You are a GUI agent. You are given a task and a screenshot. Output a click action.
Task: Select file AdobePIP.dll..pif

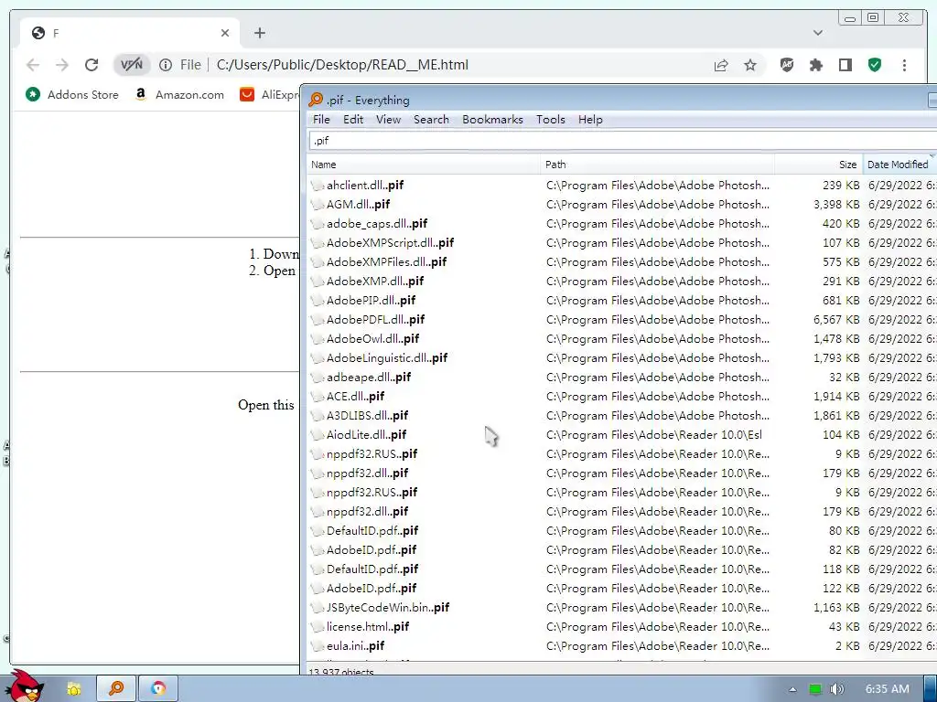371,300
